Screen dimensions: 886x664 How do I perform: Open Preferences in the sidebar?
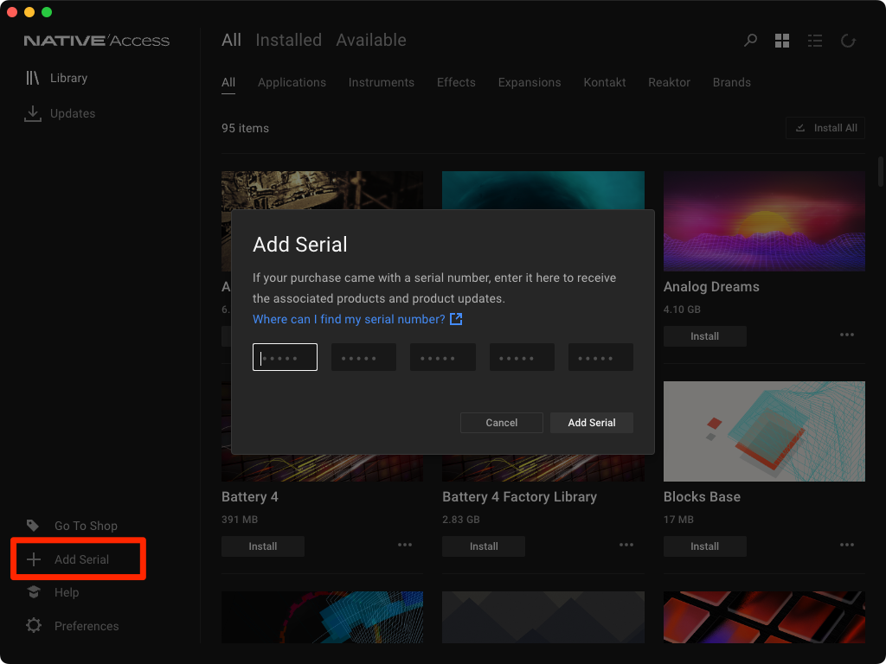tap(73, 626)
